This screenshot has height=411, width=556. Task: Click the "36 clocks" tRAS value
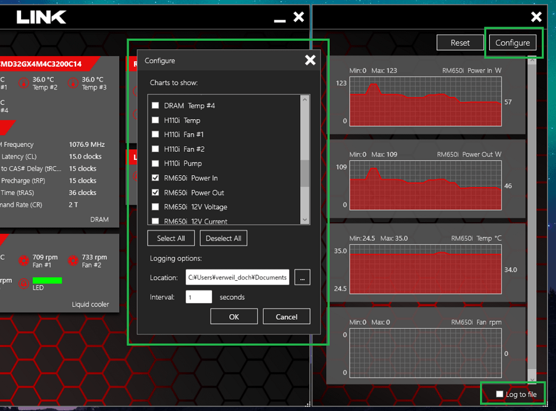[x=83, y=193]
